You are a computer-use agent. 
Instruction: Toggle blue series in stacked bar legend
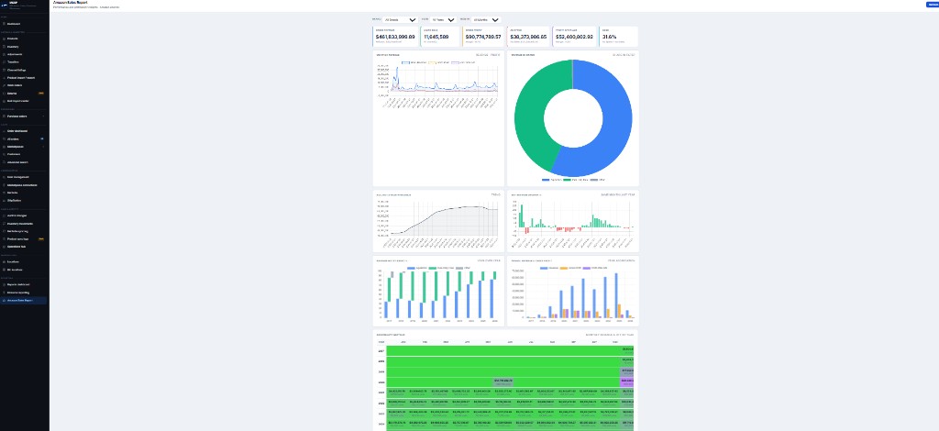click(417, 268)
